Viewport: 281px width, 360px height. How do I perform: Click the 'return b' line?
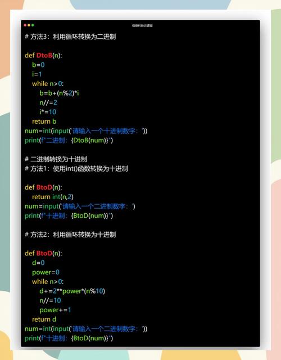click(x=44, y=121)
